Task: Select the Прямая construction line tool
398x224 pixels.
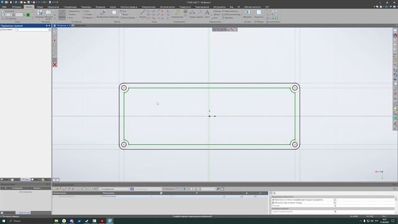Action: [62, 15]
